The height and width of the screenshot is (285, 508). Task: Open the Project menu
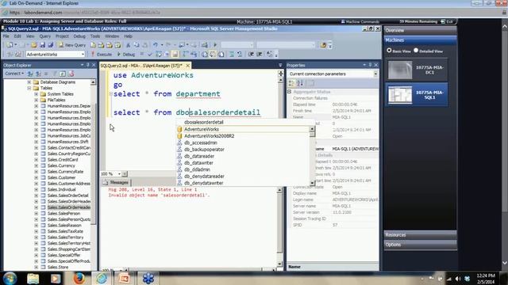62,36
